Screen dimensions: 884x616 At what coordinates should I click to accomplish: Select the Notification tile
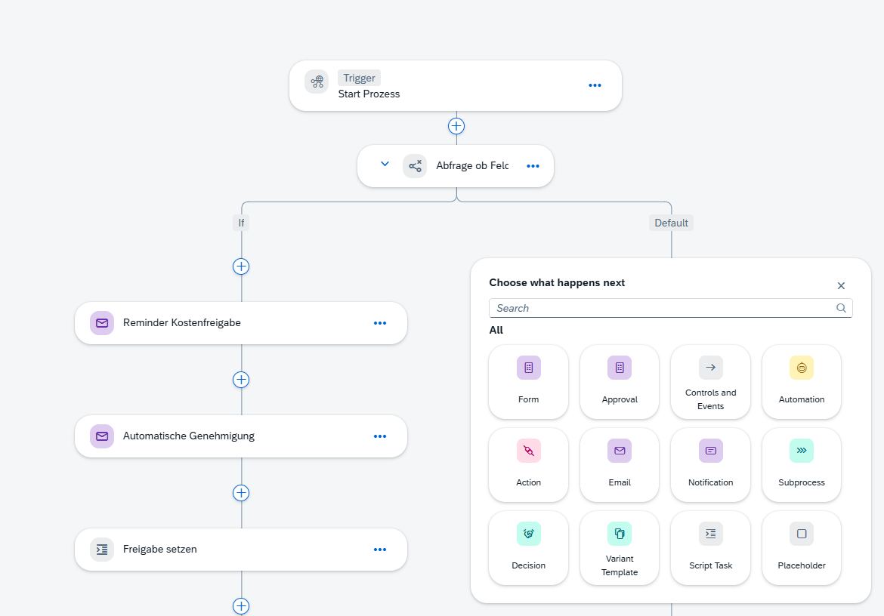pyautogui.click(x=710, y=464)
